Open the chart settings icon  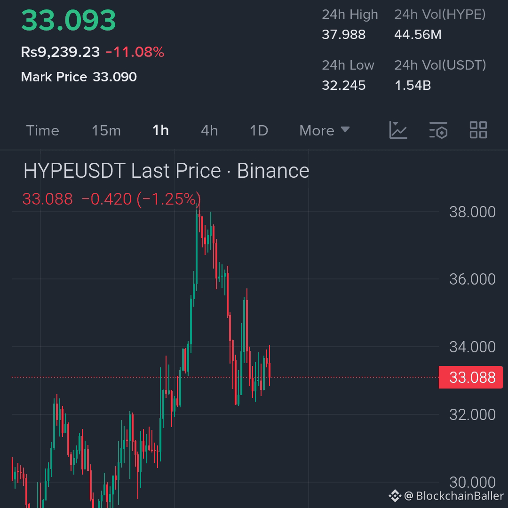438,130
